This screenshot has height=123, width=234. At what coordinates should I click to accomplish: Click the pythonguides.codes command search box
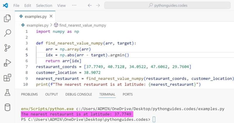coord(167,5)
